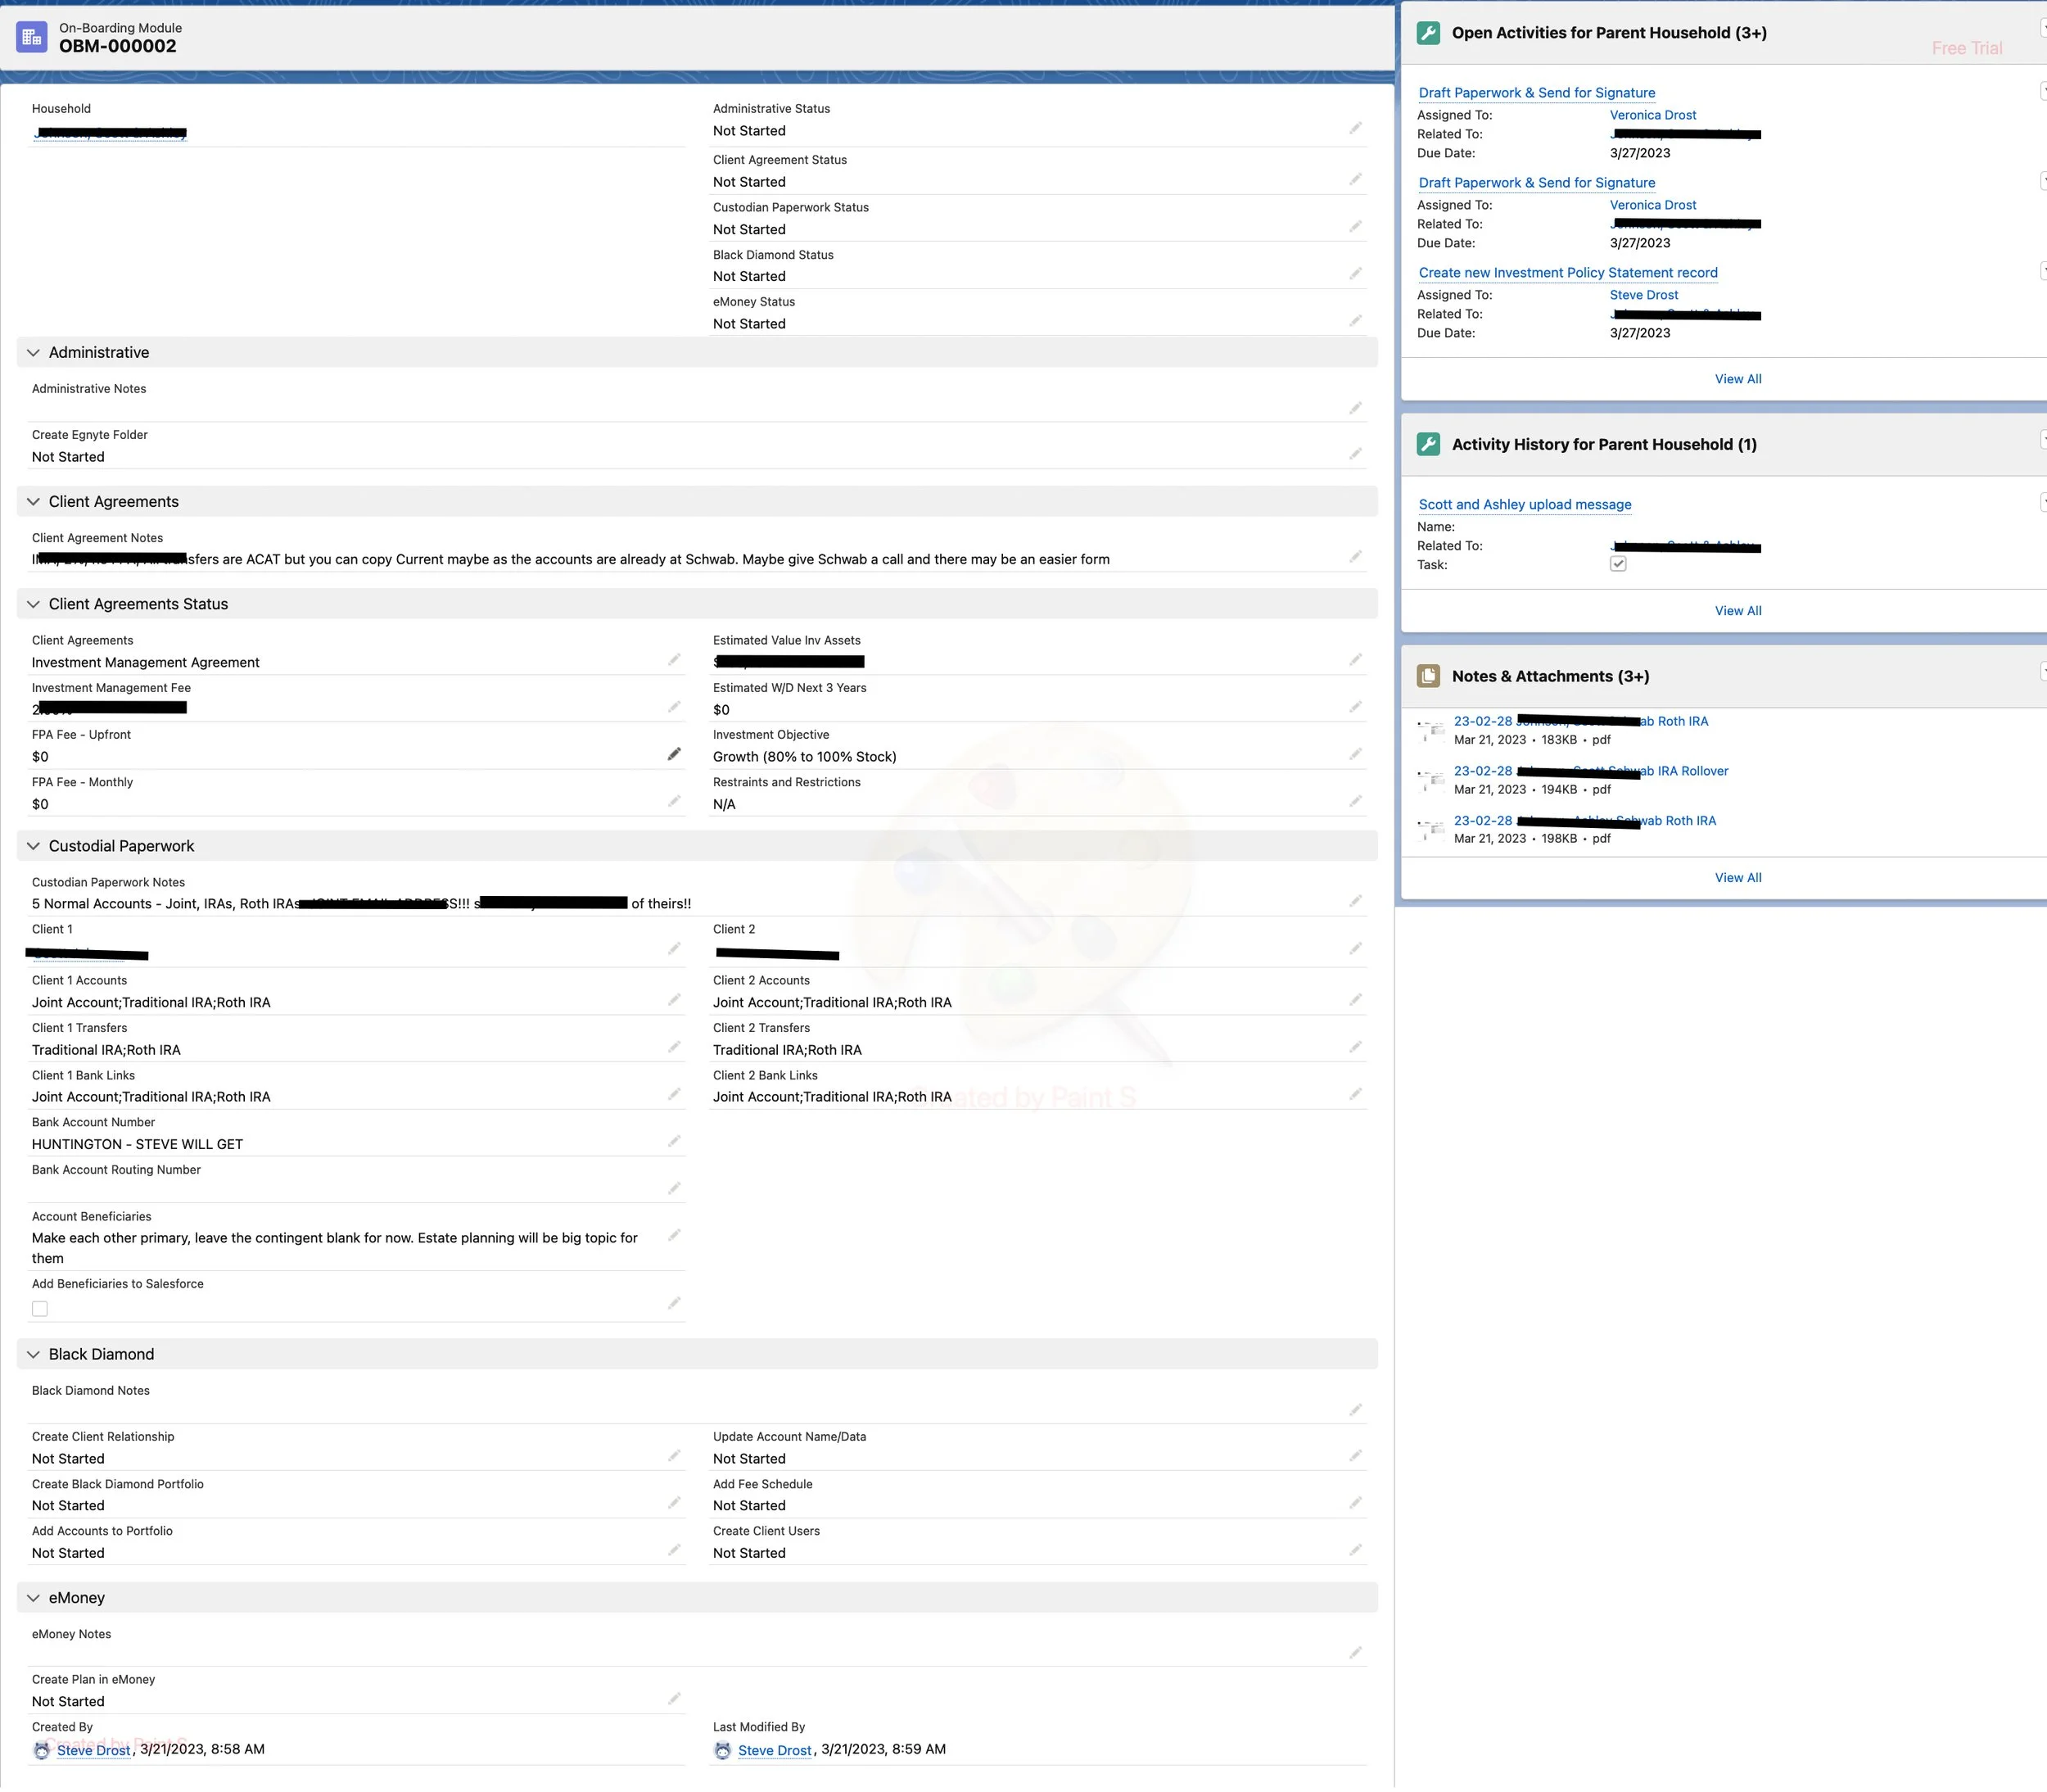
Task: Click the On-Boarding Module app icon
Action: 31,36
